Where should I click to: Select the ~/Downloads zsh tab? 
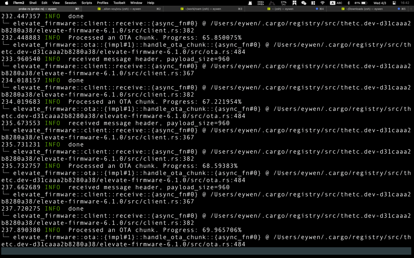tap(364, 8)
